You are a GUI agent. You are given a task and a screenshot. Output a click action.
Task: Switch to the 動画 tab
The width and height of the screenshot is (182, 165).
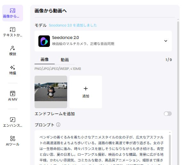click(x=65, y=60)
